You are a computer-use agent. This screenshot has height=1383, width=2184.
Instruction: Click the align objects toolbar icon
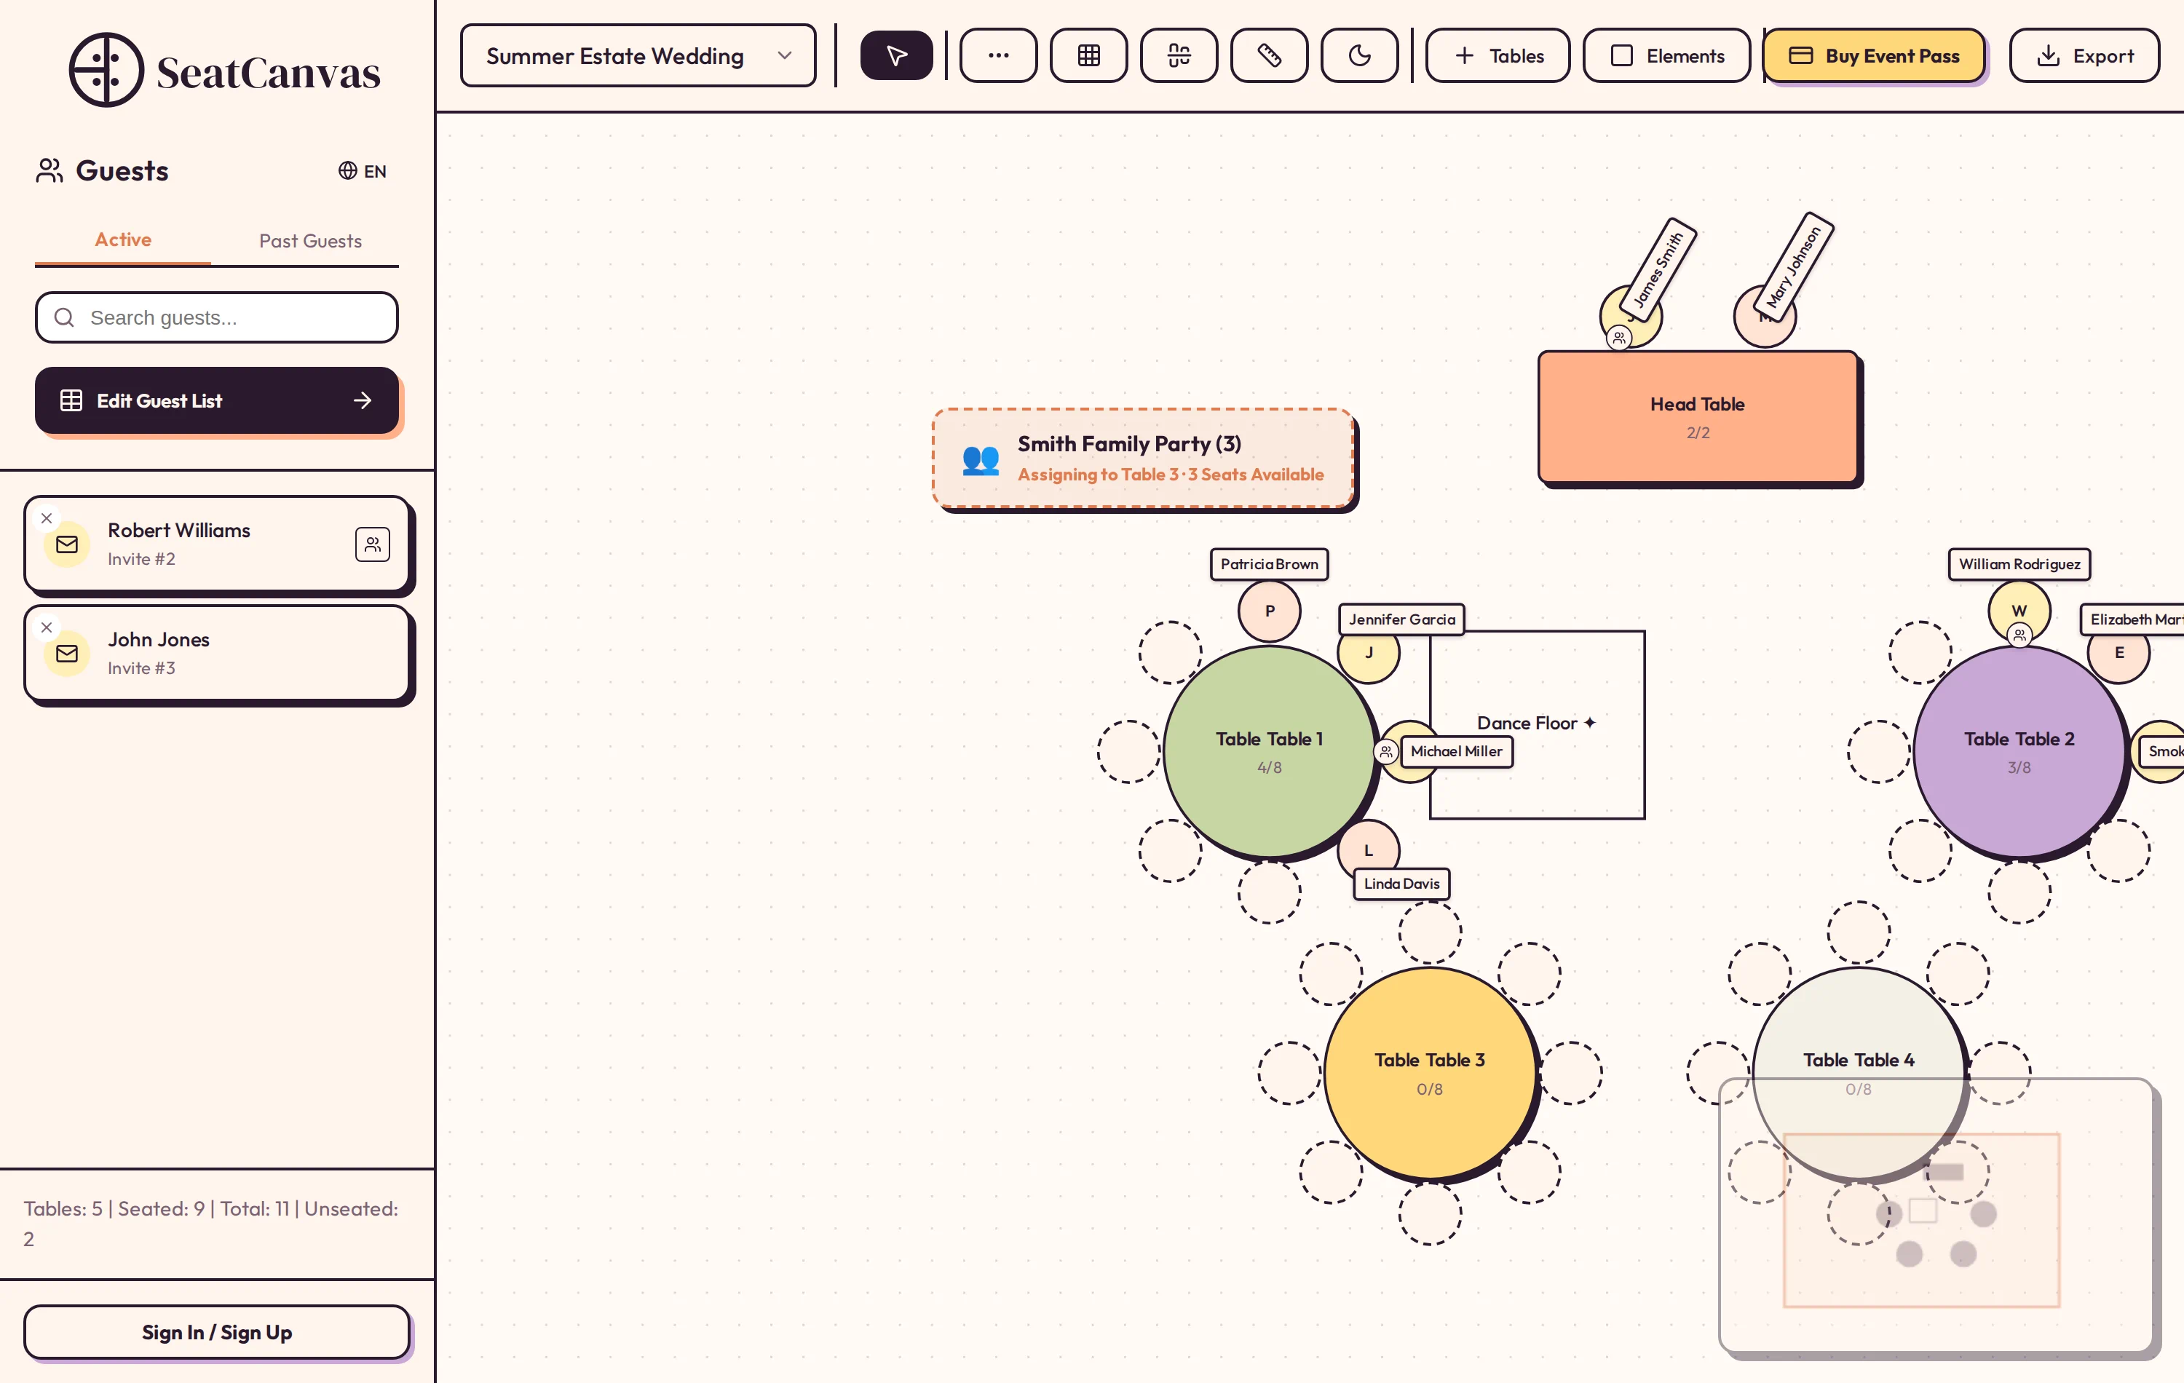1178,55
